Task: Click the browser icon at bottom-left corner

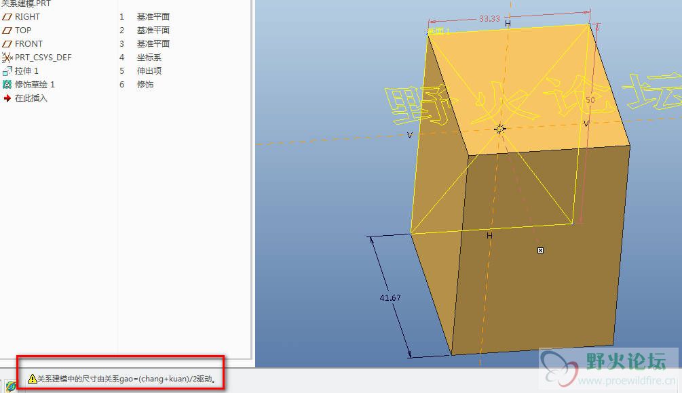Action: point(10,386)
